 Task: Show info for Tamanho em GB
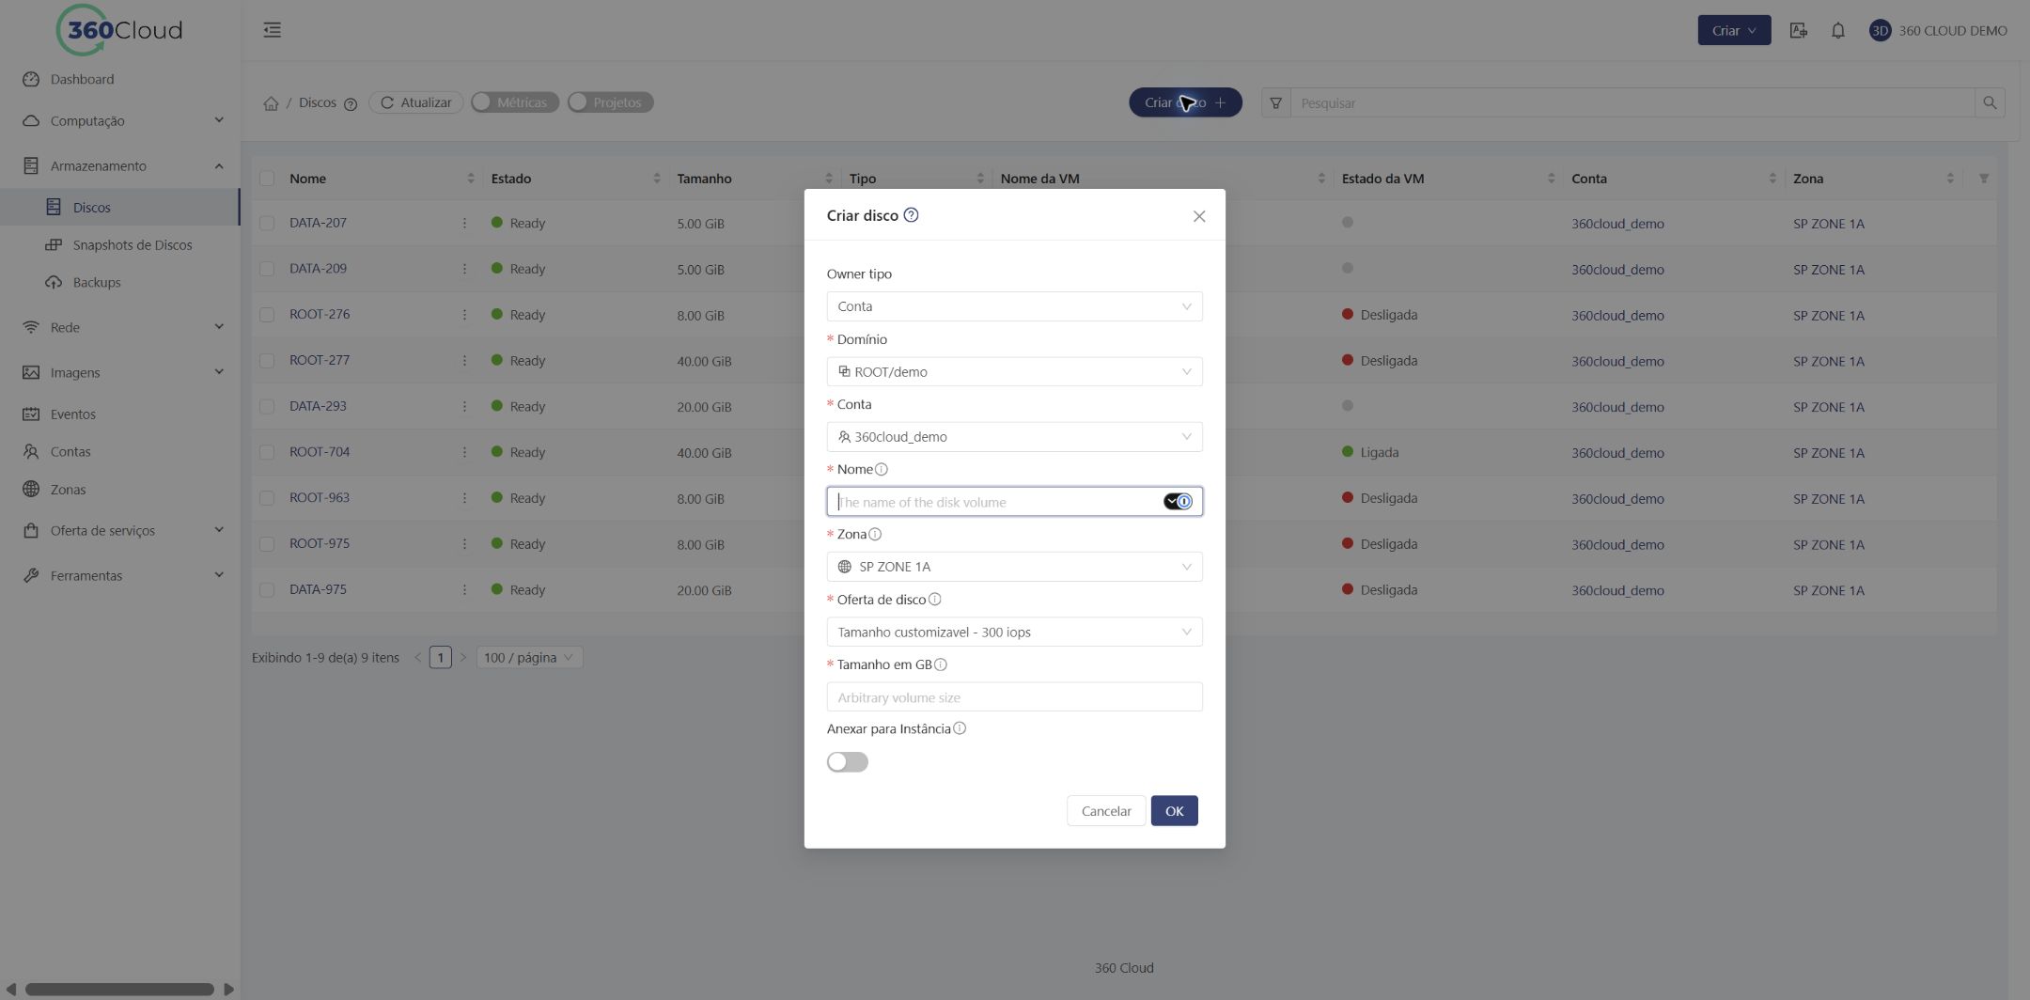941,664
